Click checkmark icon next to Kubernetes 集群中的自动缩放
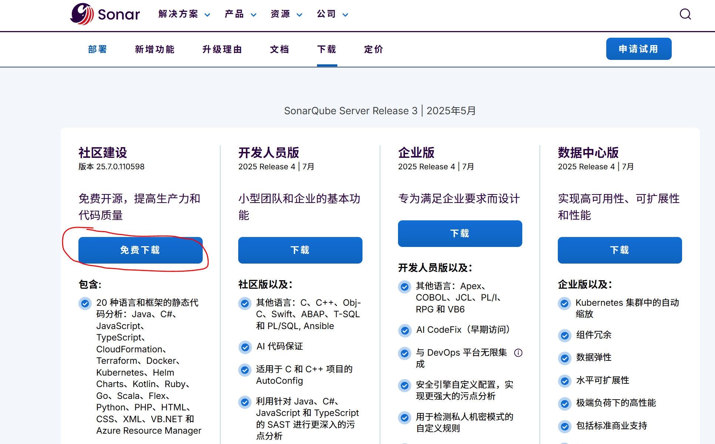 [x=564, y=304]
